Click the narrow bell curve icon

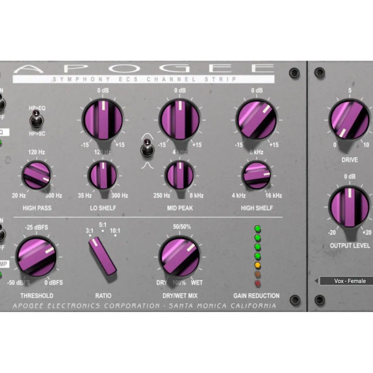tap(147, 165)
